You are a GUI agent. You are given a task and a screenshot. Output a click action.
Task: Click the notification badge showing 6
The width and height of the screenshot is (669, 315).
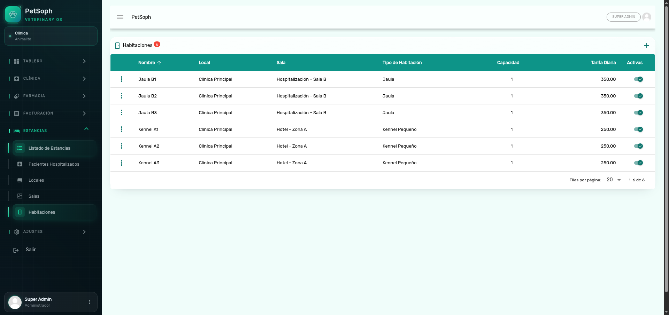tap(157, 44)
